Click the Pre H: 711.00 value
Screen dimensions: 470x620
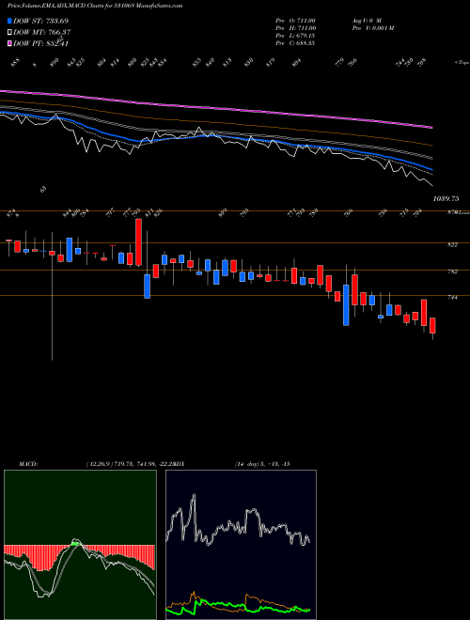(295, 28)
